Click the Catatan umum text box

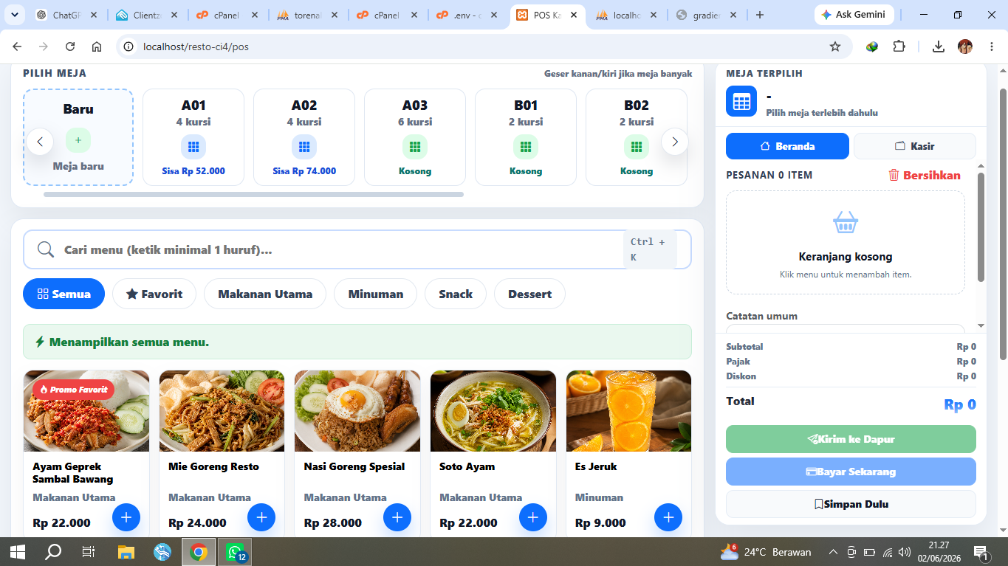(846, 328)
